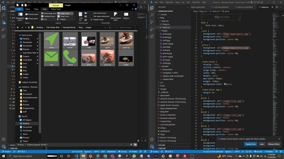The height and width of the screenshot is (159, 284).
Task: Switch File Explorer layout to List
Action: point(44,19)
